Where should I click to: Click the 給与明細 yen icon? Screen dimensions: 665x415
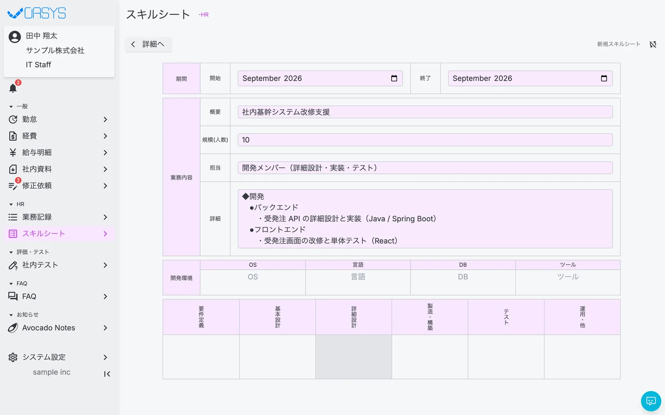pyautogui.click(x=13, y=153)
